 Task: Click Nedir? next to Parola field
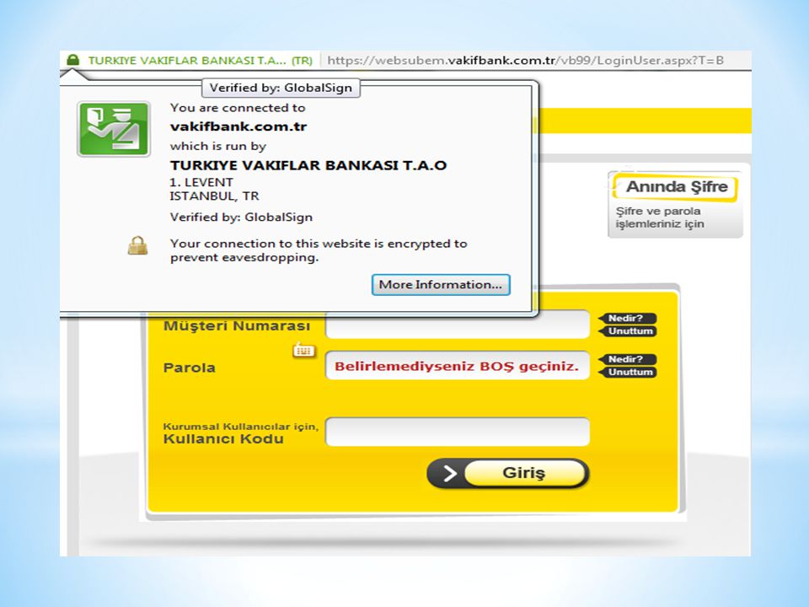point(627,359)
